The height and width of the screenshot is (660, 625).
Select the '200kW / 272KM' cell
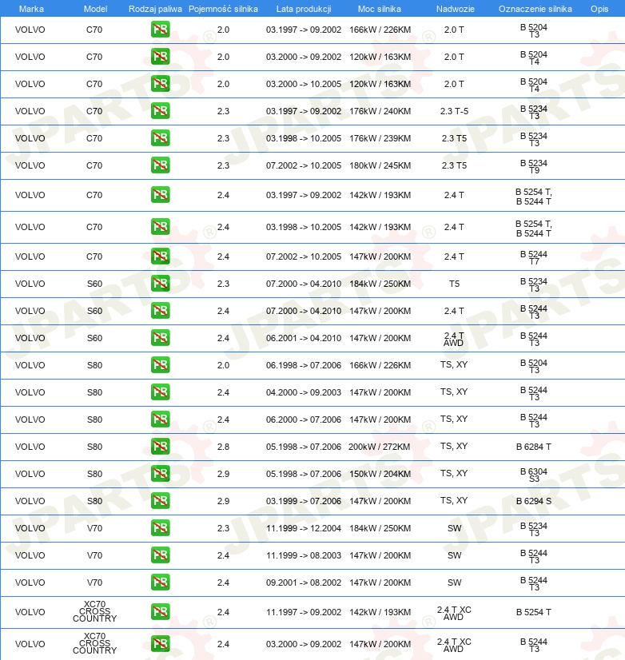379,447
